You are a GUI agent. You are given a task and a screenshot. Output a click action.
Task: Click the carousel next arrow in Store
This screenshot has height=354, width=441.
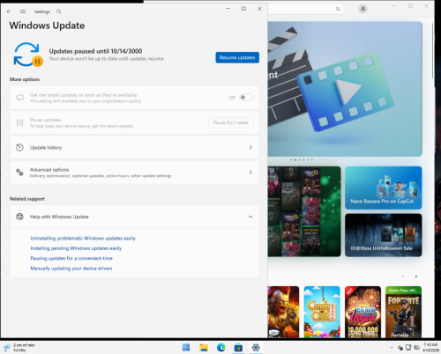click(416, 277)
